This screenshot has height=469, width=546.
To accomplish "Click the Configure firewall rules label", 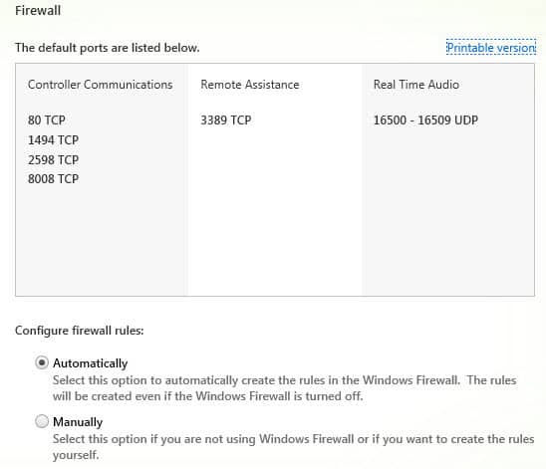I will click(x=80, y=331).
